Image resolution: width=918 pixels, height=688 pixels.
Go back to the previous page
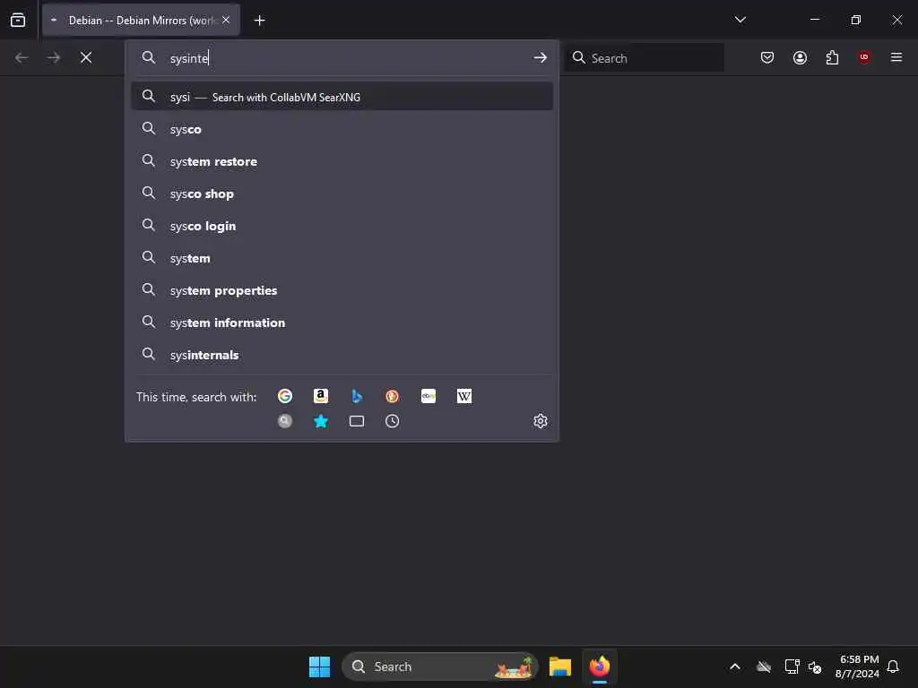(22, 57)
